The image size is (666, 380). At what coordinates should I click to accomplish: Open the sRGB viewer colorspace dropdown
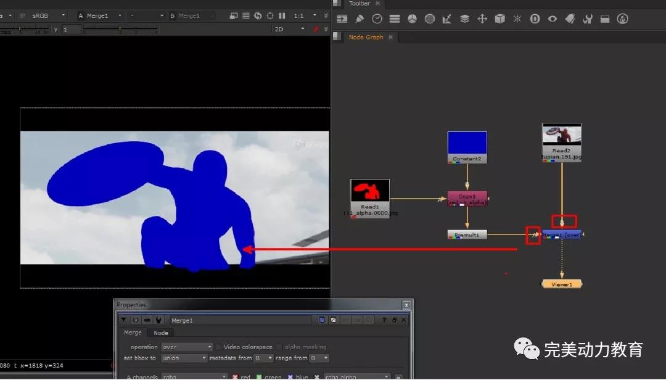coord(48,15)
